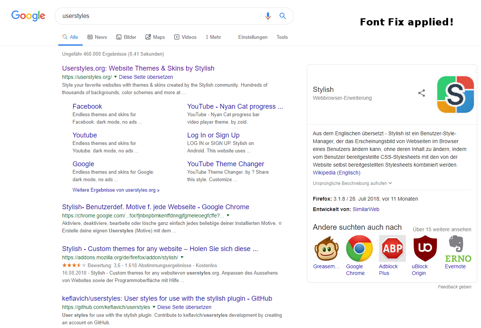Open the Youtube sitelink
This screenshot has height=328, width=481.
coord(85,135)
